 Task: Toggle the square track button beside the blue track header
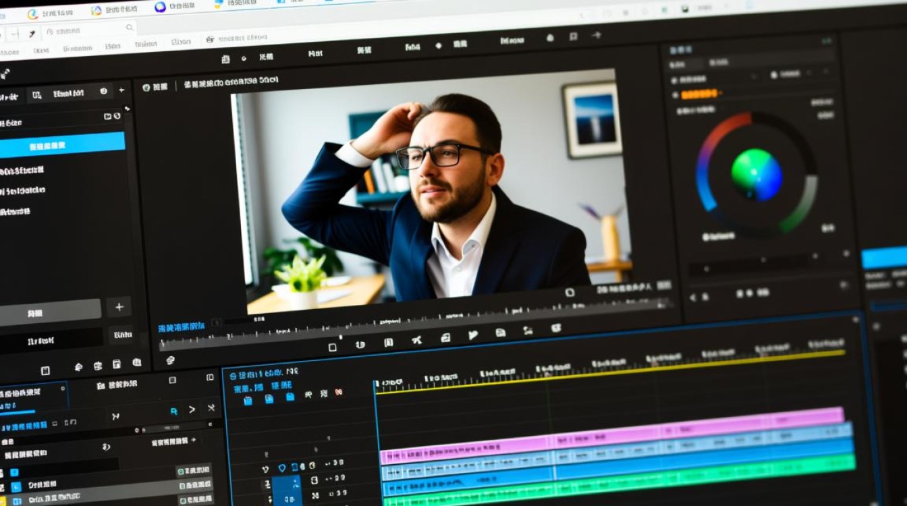click(x=314, y=481)
